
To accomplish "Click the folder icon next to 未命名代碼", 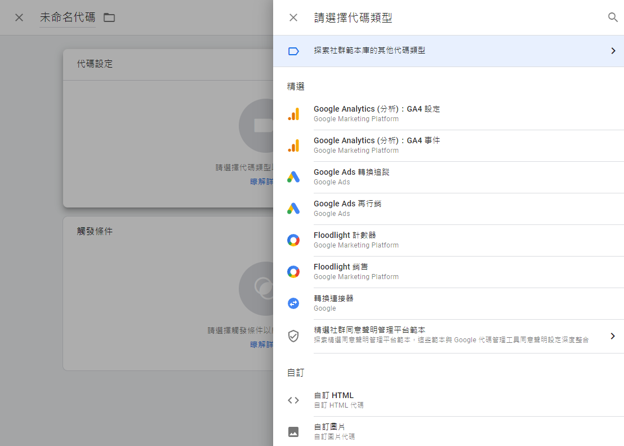I will pyautogui.click(x=109, y=17).
